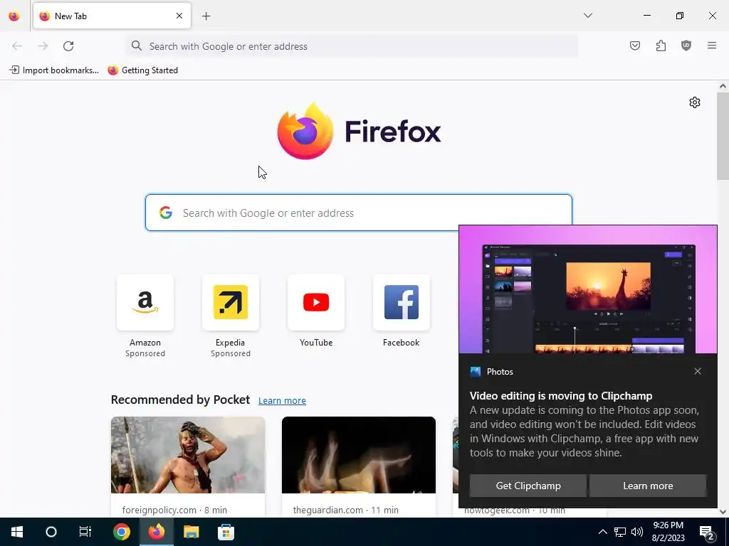Open network status tray icon
This screenshot has width=729, height=546.
click(620, 532)
